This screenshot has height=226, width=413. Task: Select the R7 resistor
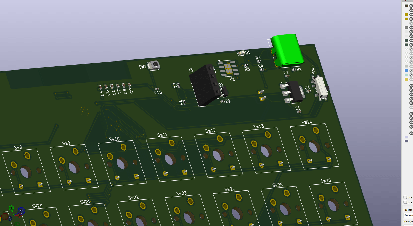178,85
